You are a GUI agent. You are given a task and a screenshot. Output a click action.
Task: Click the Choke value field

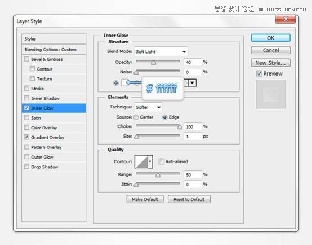(193, 126)
